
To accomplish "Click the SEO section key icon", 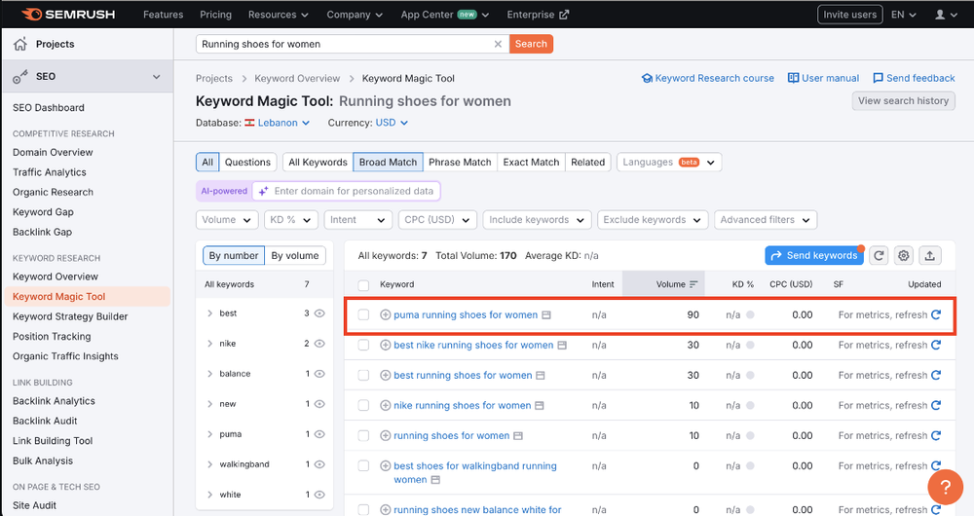I will [19, 76].
